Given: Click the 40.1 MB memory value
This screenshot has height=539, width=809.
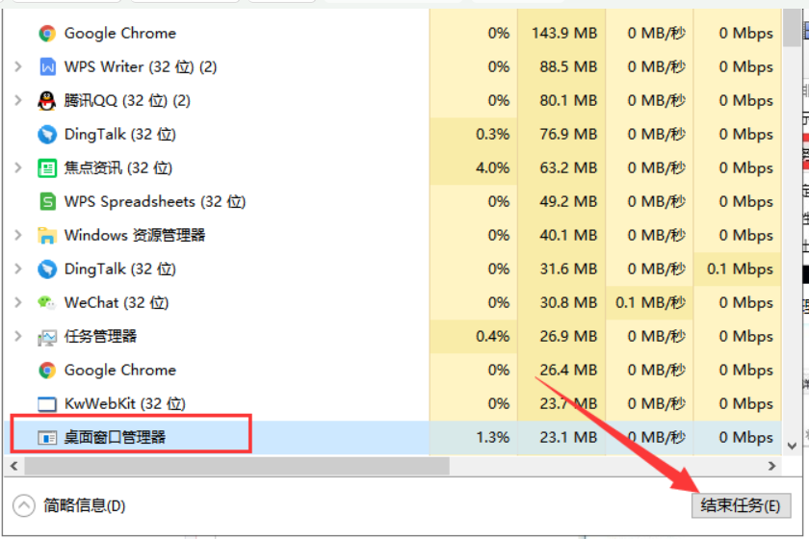Looking at the screenshot, I should (568, 236).
